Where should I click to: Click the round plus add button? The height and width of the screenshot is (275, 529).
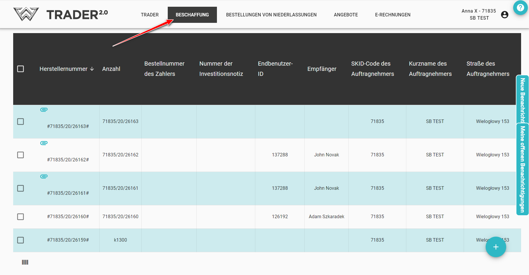coord(496,247)
